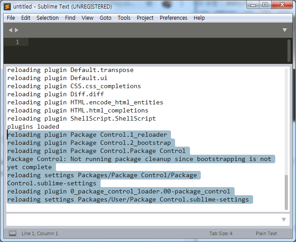Open the Edit menu
Viewport: 296px width, 242px height.
(x=26, y=18)
